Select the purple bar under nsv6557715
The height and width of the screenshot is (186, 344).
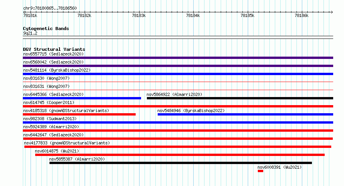pos(178,58)
